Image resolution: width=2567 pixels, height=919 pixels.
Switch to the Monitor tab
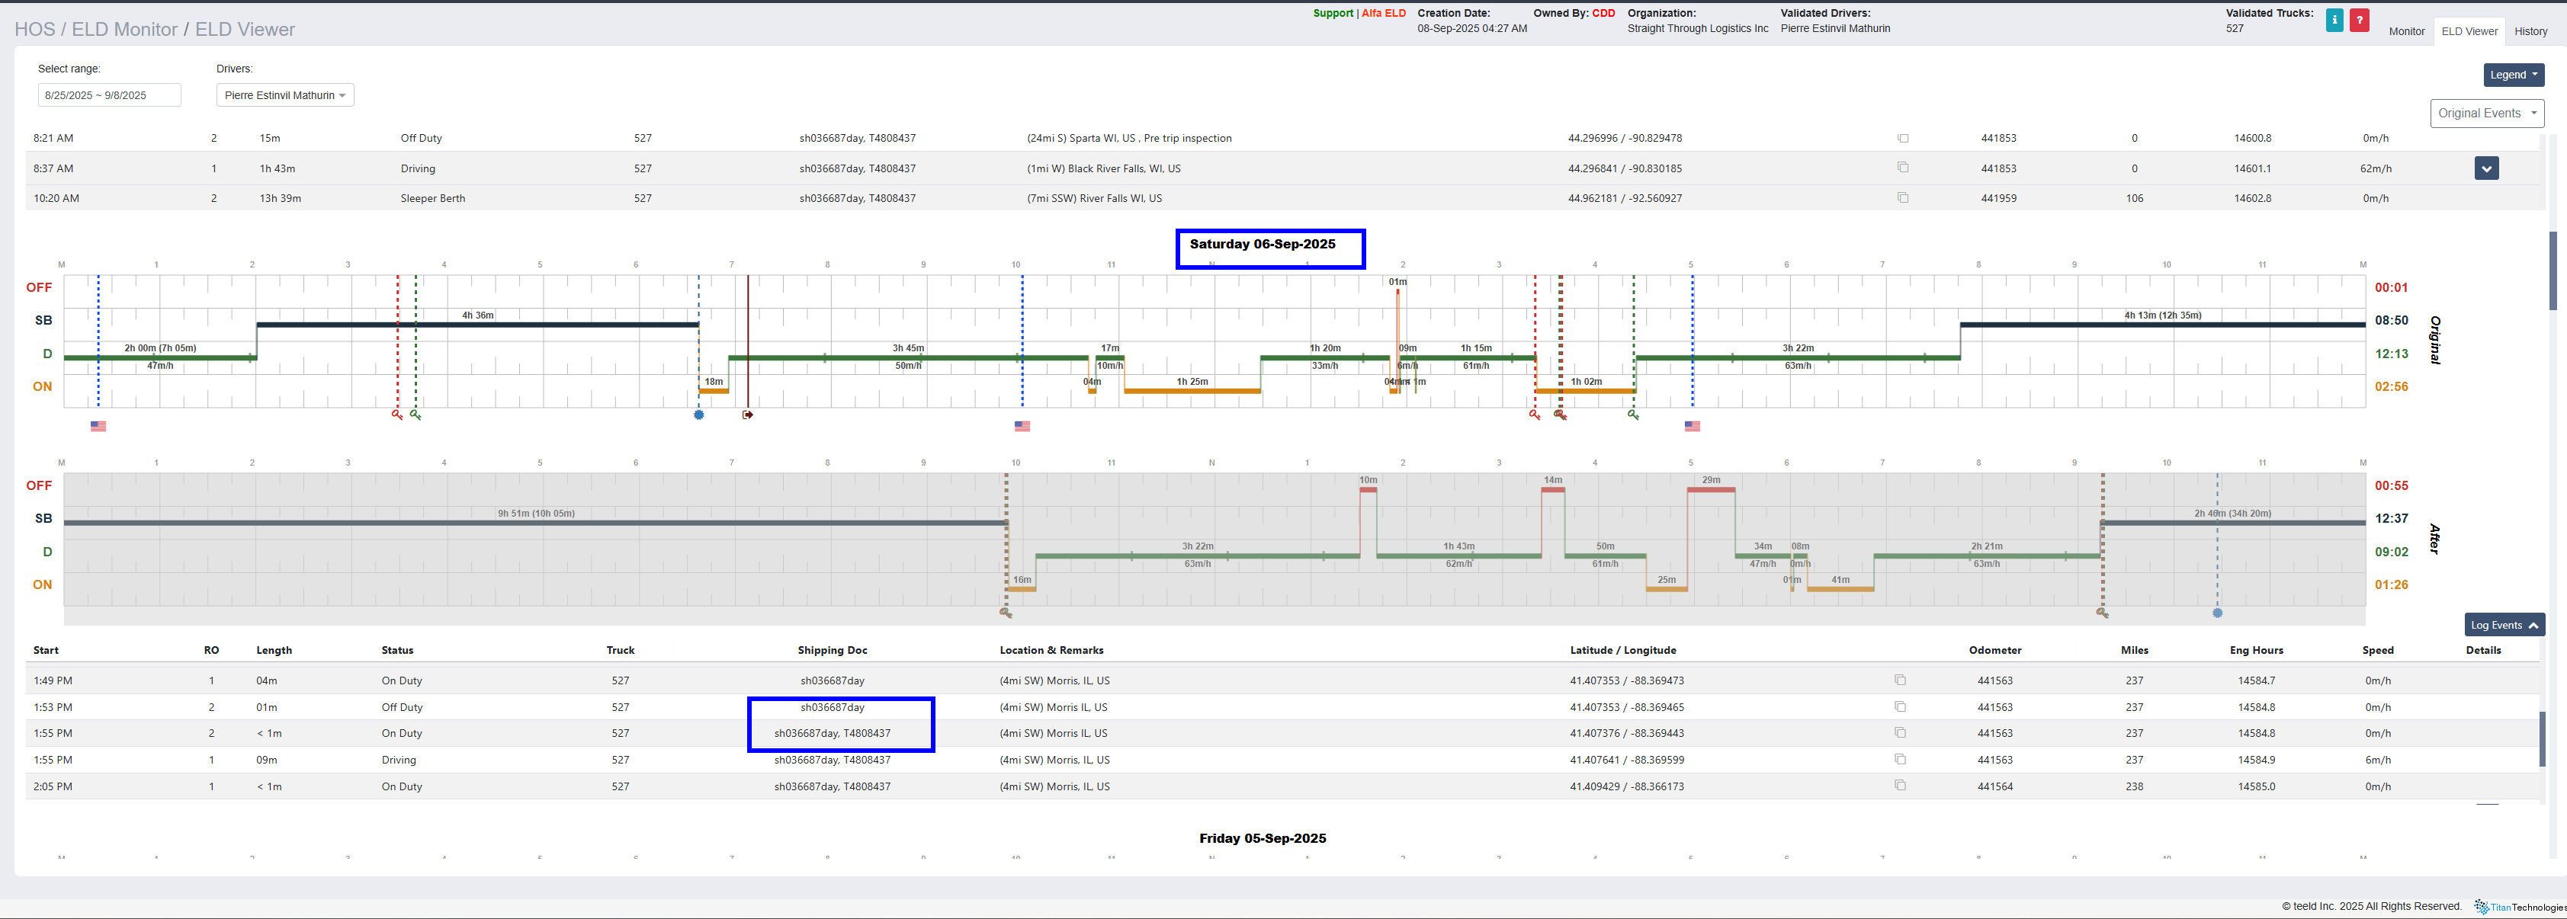pyautogui.click(x=2407, y=32)
